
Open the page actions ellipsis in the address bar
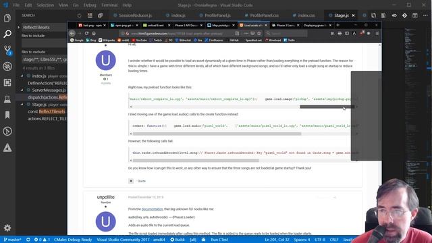[246, 33]
